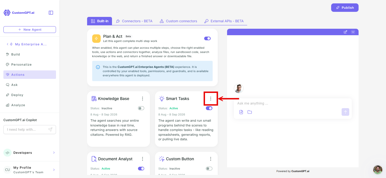Click the CustomGPT.ai brain logo
Viewport: 386px width, 178px height.
click(x=7, y=13)
